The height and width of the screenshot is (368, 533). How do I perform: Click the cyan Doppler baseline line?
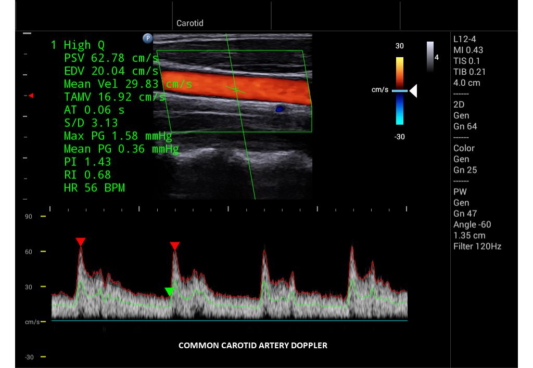point(229,321)
